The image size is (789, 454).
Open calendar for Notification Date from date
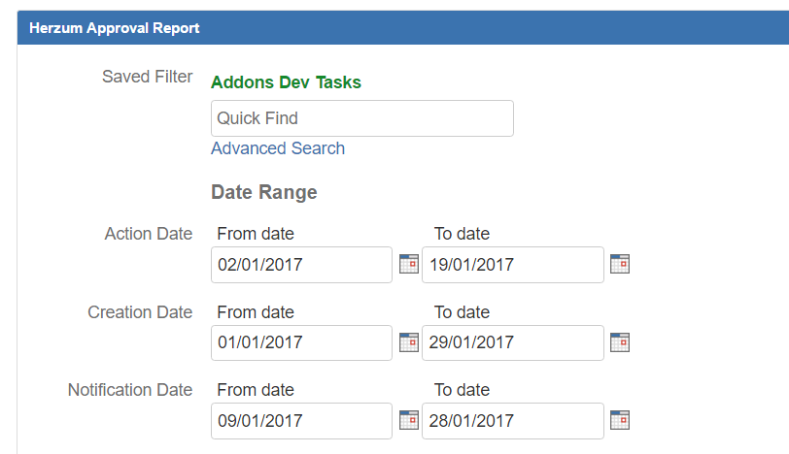(409, 420)
